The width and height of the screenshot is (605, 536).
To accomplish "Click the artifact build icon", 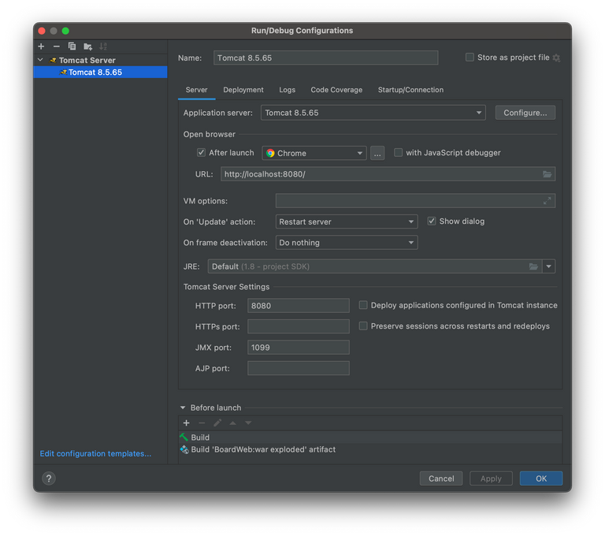I will pos(184,449).
